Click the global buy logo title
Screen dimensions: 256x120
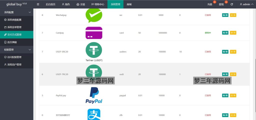tap(16, 4)
